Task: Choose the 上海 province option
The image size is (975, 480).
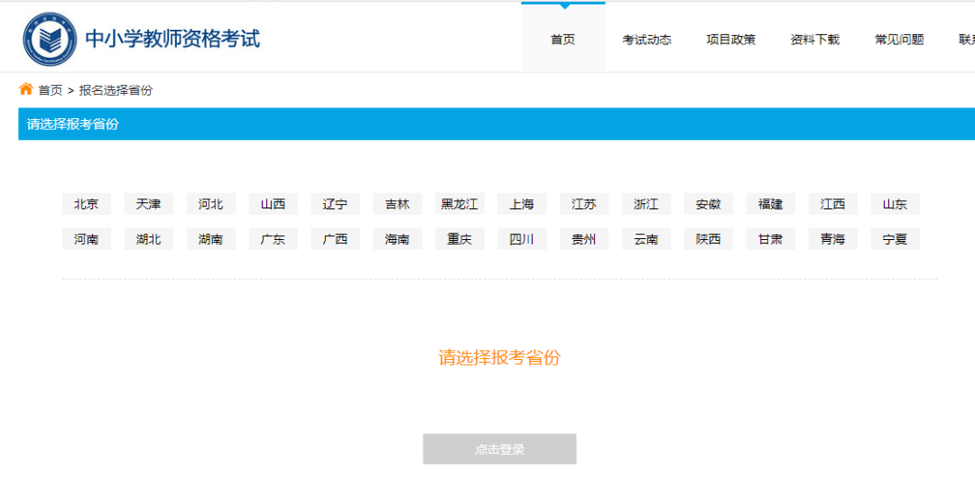Action: click(522, 204)
